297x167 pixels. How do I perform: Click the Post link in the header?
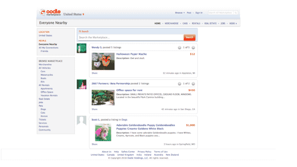coord(189,13)
